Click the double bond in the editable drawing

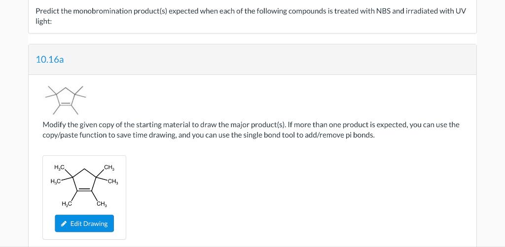point(84,190)
